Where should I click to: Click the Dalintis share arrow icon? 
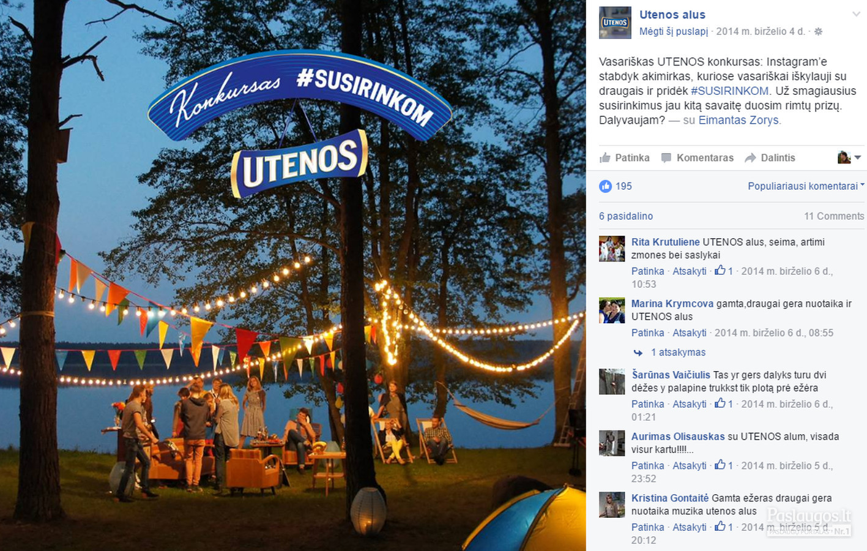tap(750, 158)
